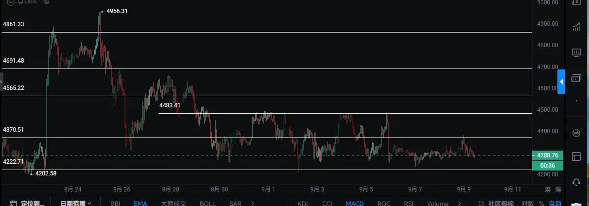
Task: Select the CCI sub-indicator tab
Action: coord(327,203)
